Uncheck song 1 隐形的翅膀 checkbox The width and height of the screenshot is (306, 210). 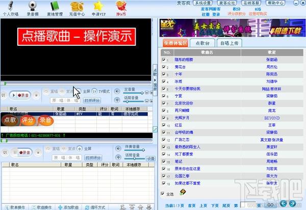[164, 60]
